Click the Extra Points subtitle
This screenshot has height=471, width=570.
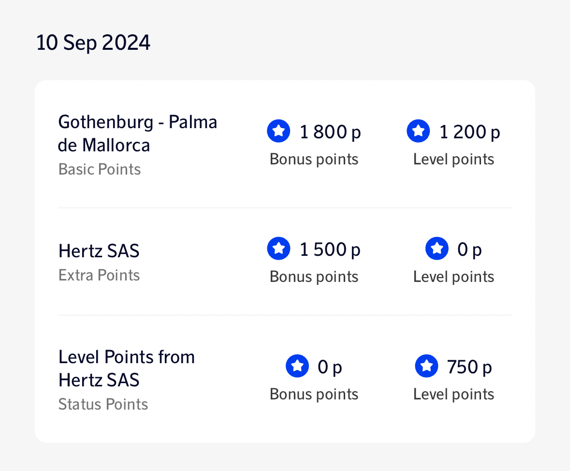point(99,275)
